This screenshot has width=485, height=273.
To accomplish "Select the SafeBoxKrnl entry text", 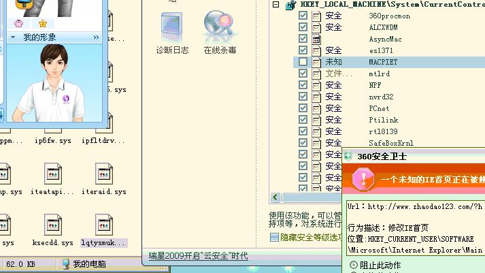I will (391, 143).
